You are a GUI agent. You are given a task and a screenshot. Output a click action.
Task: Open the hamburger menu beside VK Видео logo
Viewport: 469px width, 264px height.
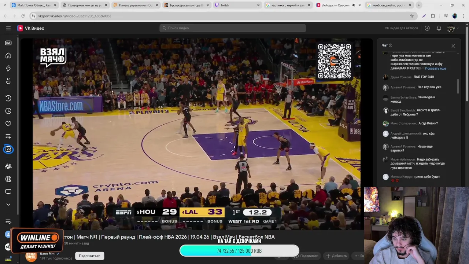pos(8,28)
